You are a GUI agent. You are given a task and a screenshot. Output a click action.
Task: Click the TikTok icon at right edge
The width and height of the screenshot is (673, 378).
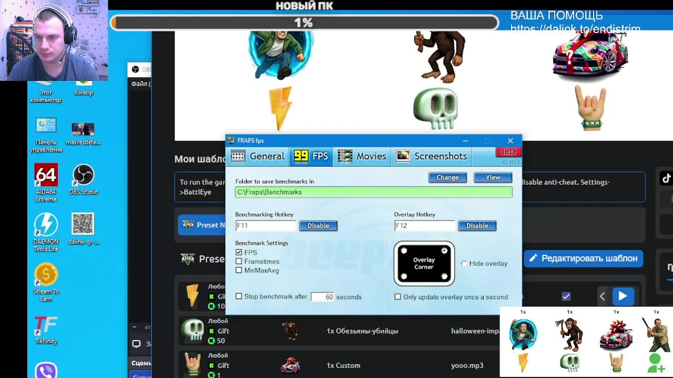pyautogui.click(x=666, y=178)
